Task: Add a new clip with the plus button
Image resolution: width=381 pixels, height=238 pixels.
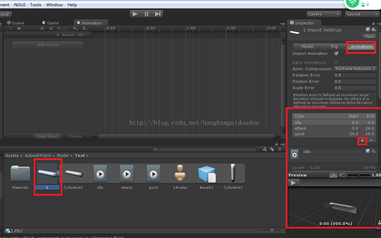Action: pos(362,140)
